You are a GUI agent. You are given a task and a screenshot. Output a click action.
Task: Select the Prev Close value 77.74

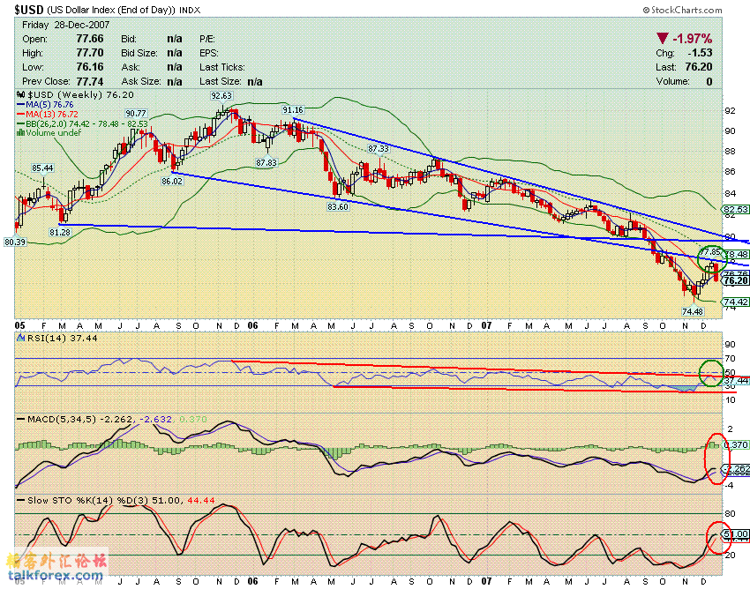[90, 81]
